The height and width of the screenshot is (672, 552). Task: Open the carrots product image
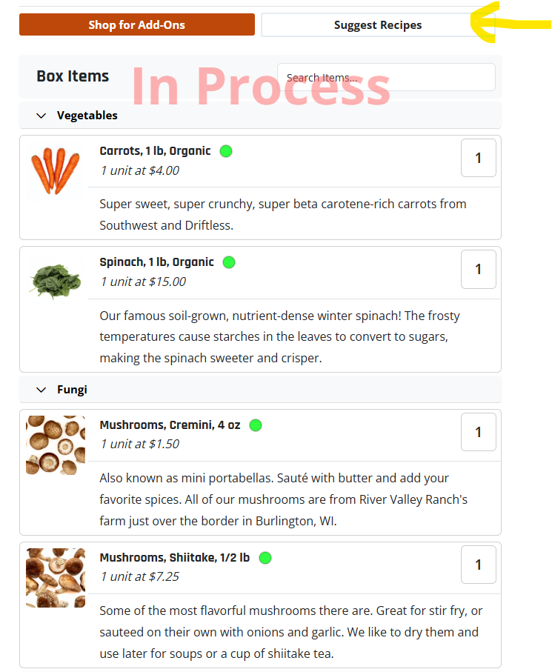click(x=56, y=171)
